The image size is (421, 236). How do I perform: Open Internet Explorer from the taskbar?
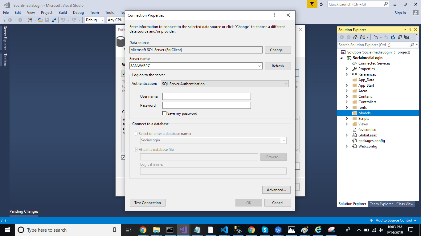(318, 230)
